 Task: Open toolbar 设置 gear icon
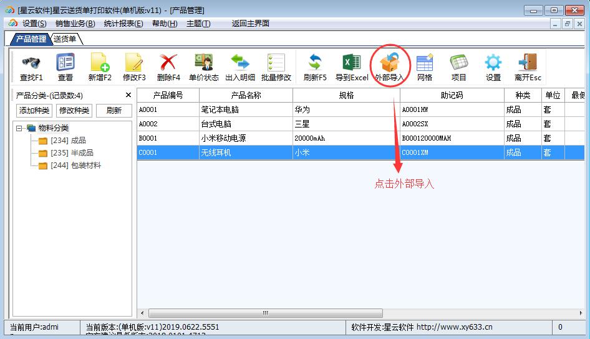coord(493,68)
